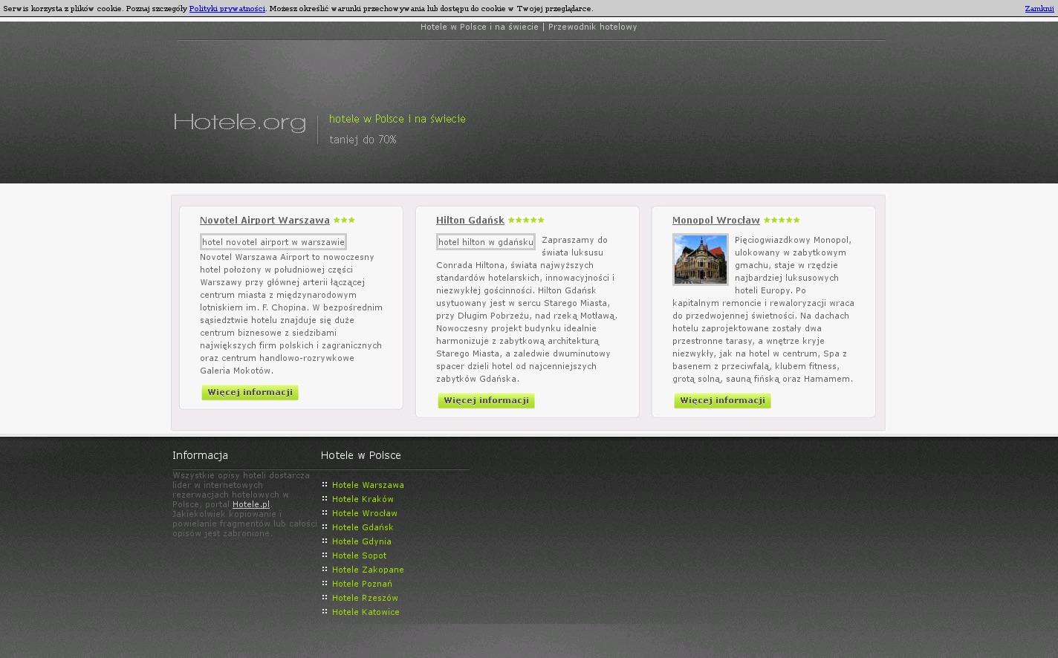Choose Hotele Katowice in the footer list

[366, 612]
